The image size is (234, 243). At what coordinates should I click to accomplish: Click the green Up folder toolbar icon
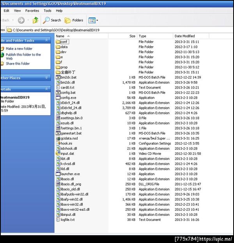pos(35,20)
